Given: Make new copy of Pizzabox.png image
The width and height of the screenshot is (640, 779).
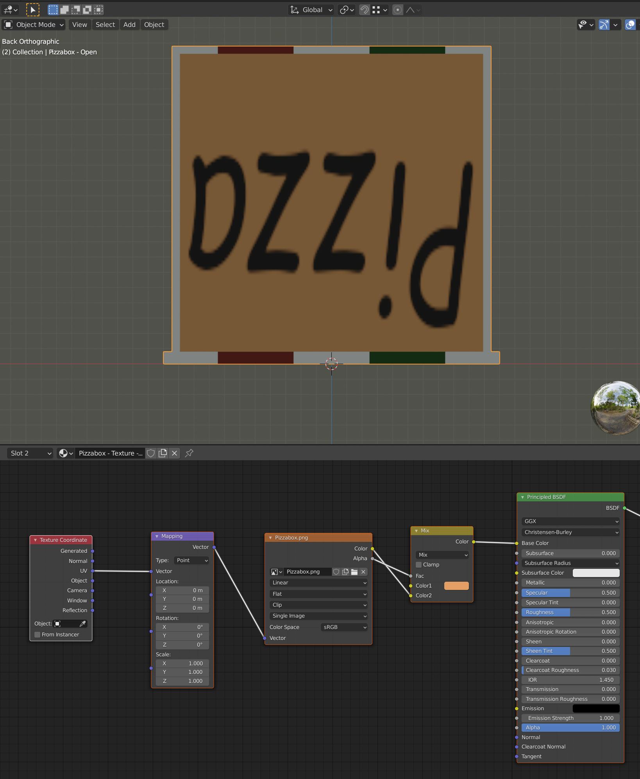Looking at the screenshot, I should pyautogui.click(x=345, y=572).
